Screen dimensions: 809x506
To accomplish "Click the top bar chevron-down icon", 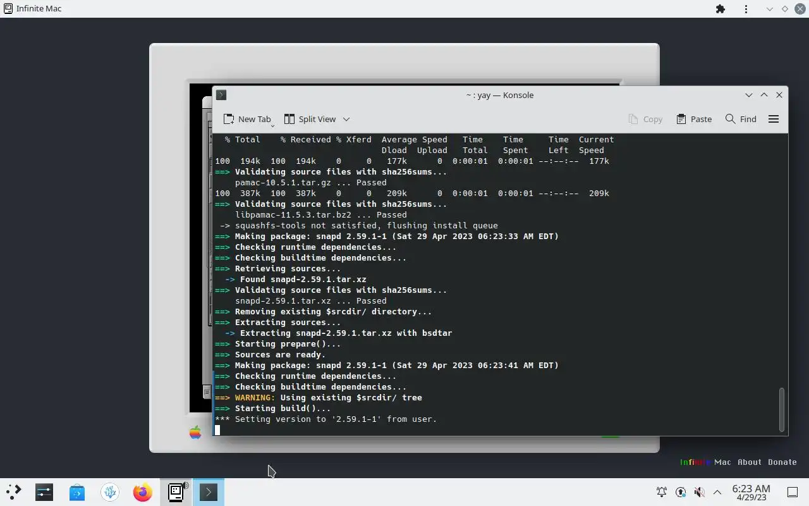I will point(769,9).
